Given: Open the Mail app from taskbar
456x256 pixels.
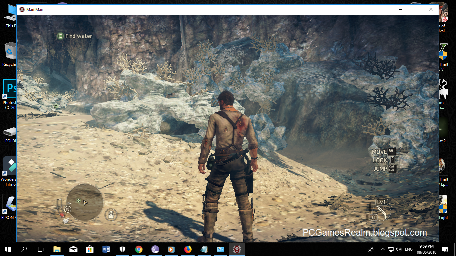Looking at the screenshot, I should pos(73,249).
